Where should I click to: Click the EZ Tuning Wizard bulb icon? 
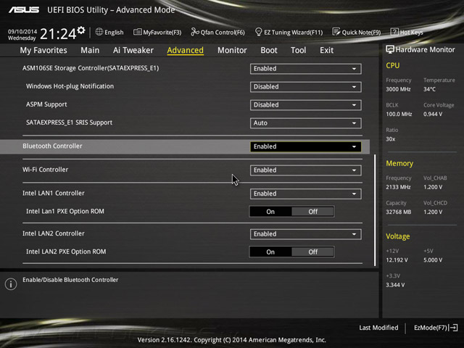(x=258, y=32)
